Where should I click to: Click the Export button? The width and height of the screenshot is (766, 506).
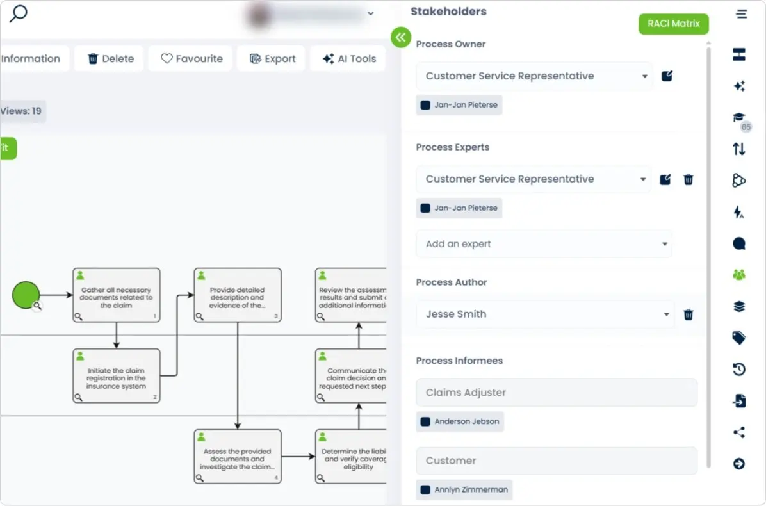[x=272, y=59]
